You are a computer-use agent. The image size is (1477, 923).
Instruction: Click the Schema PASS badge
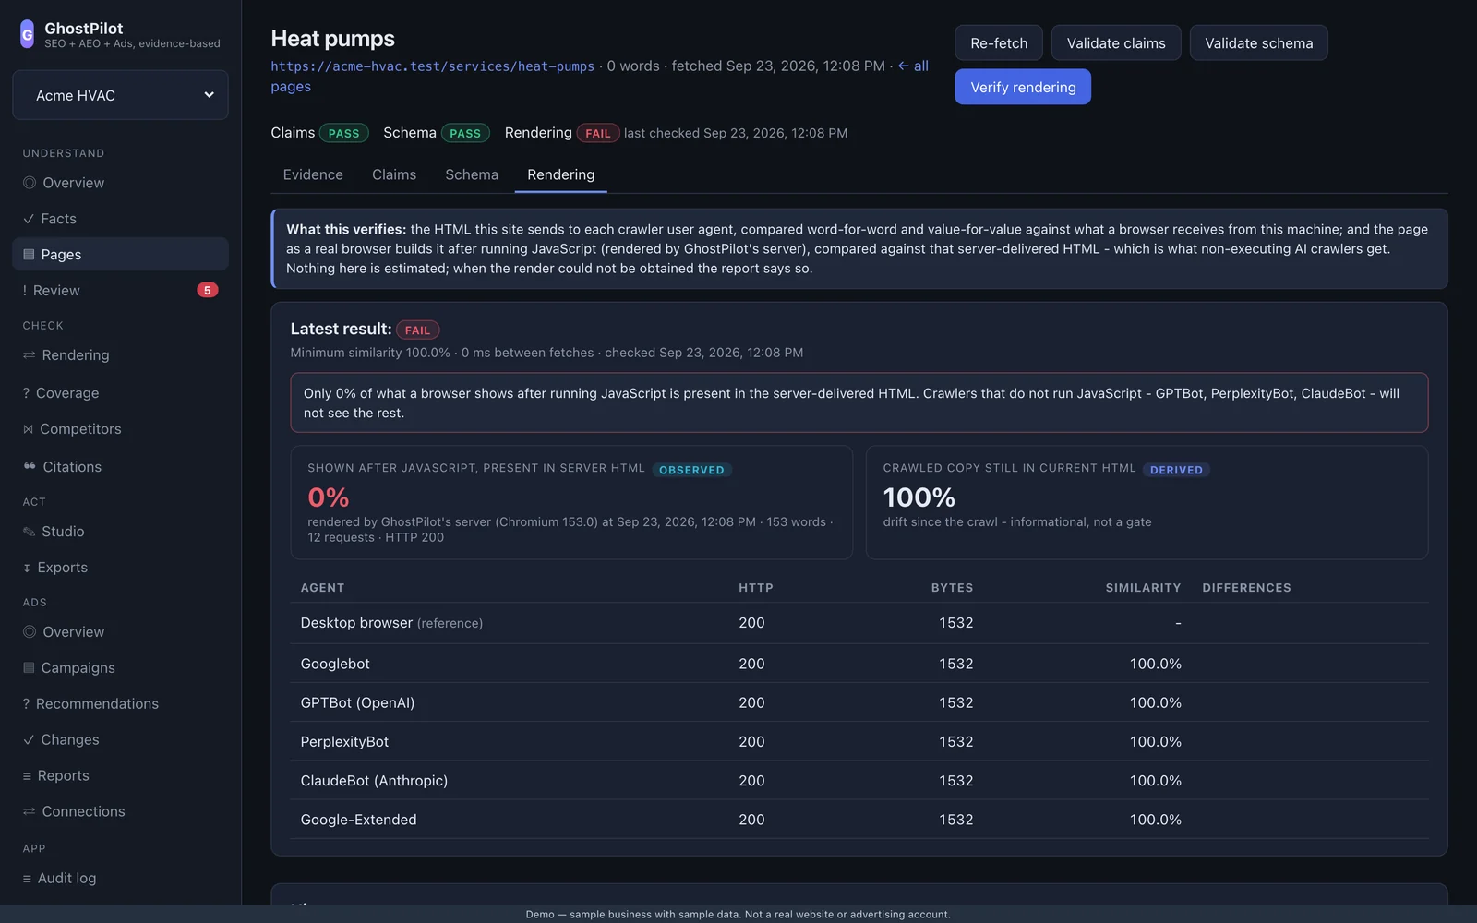[x=465, y=133]
